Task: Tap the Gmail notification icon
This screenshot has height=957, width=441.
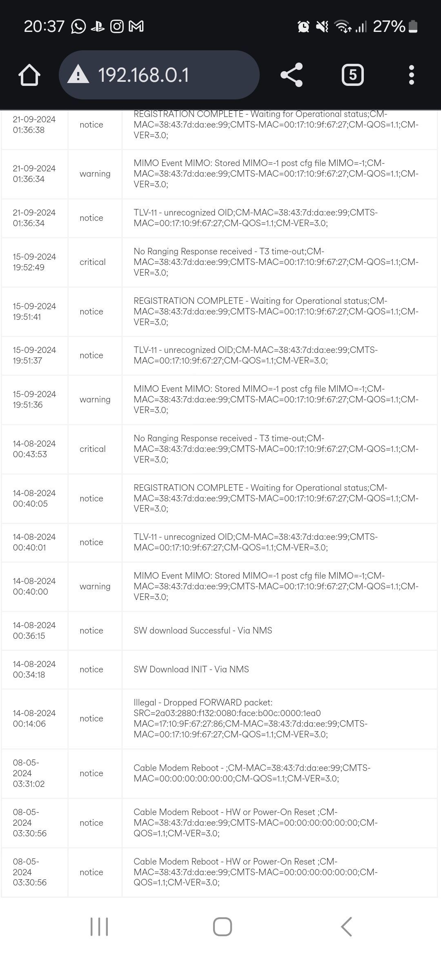Action: tap(136, 27)
